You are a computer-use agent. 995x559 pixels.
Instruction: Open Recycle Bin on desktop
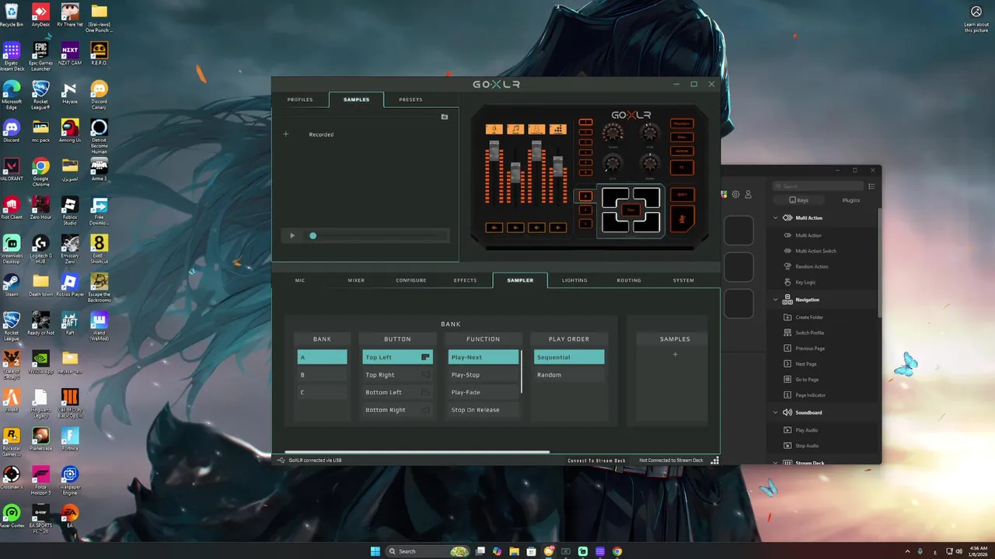click(12, 16)
